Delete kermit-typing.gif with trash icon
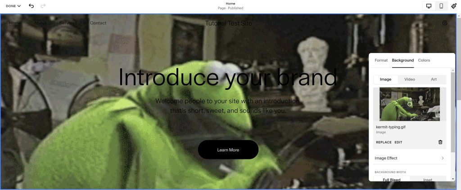 [440, 142]
